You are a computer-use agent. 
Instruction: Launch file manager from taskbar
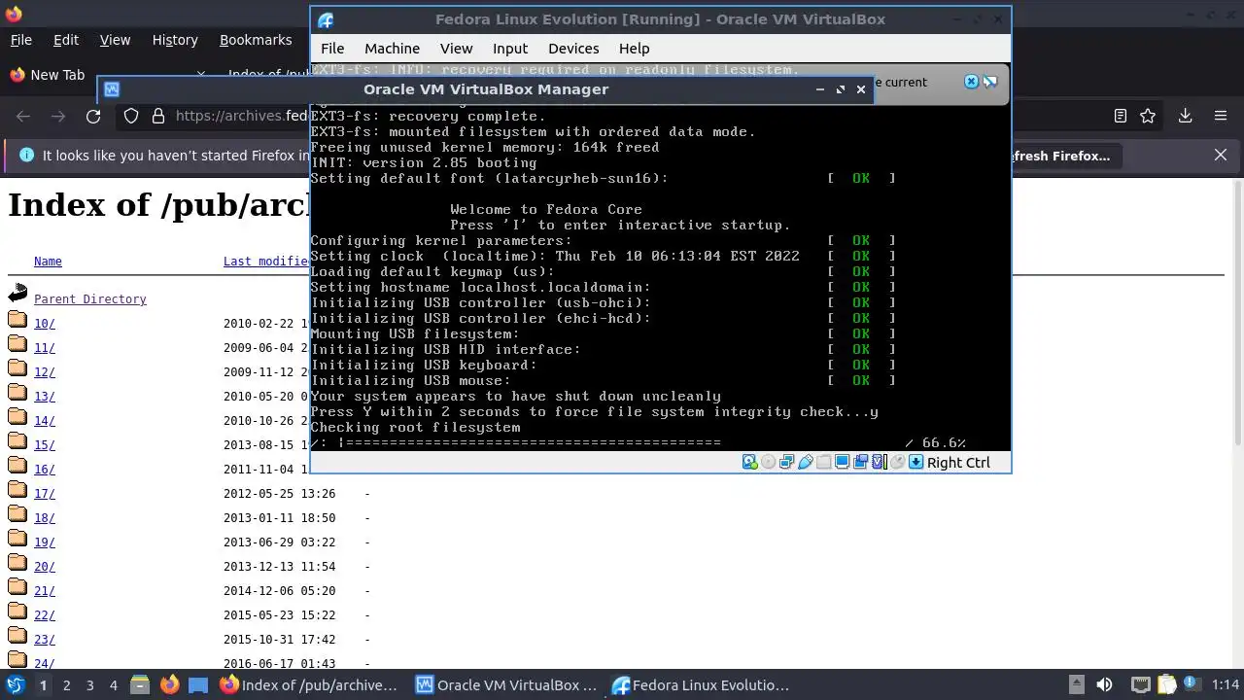[140, 684]
